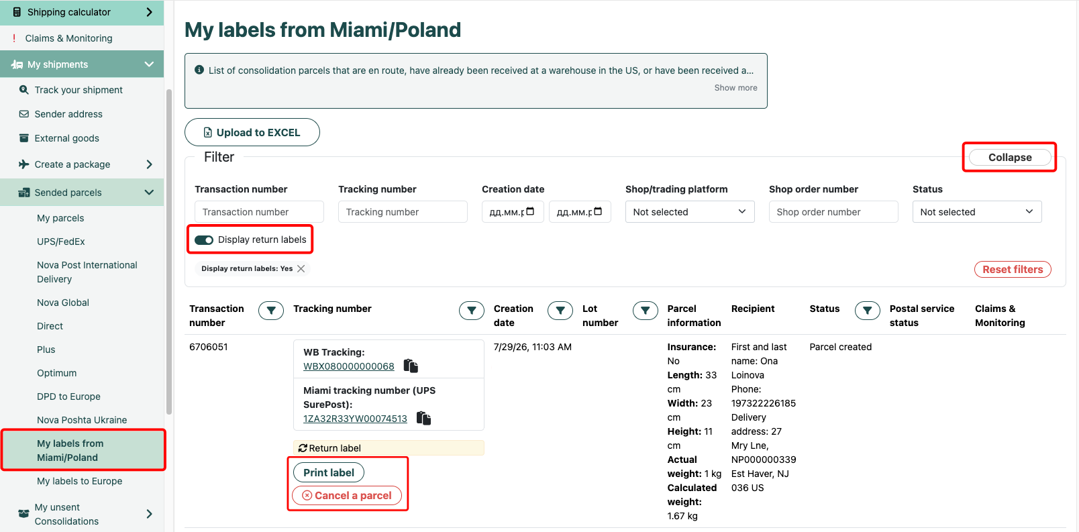The height and width of the screenshot is (532, 1079).
Task: Click the Shipping calculator icon
Action: point(17,12)
